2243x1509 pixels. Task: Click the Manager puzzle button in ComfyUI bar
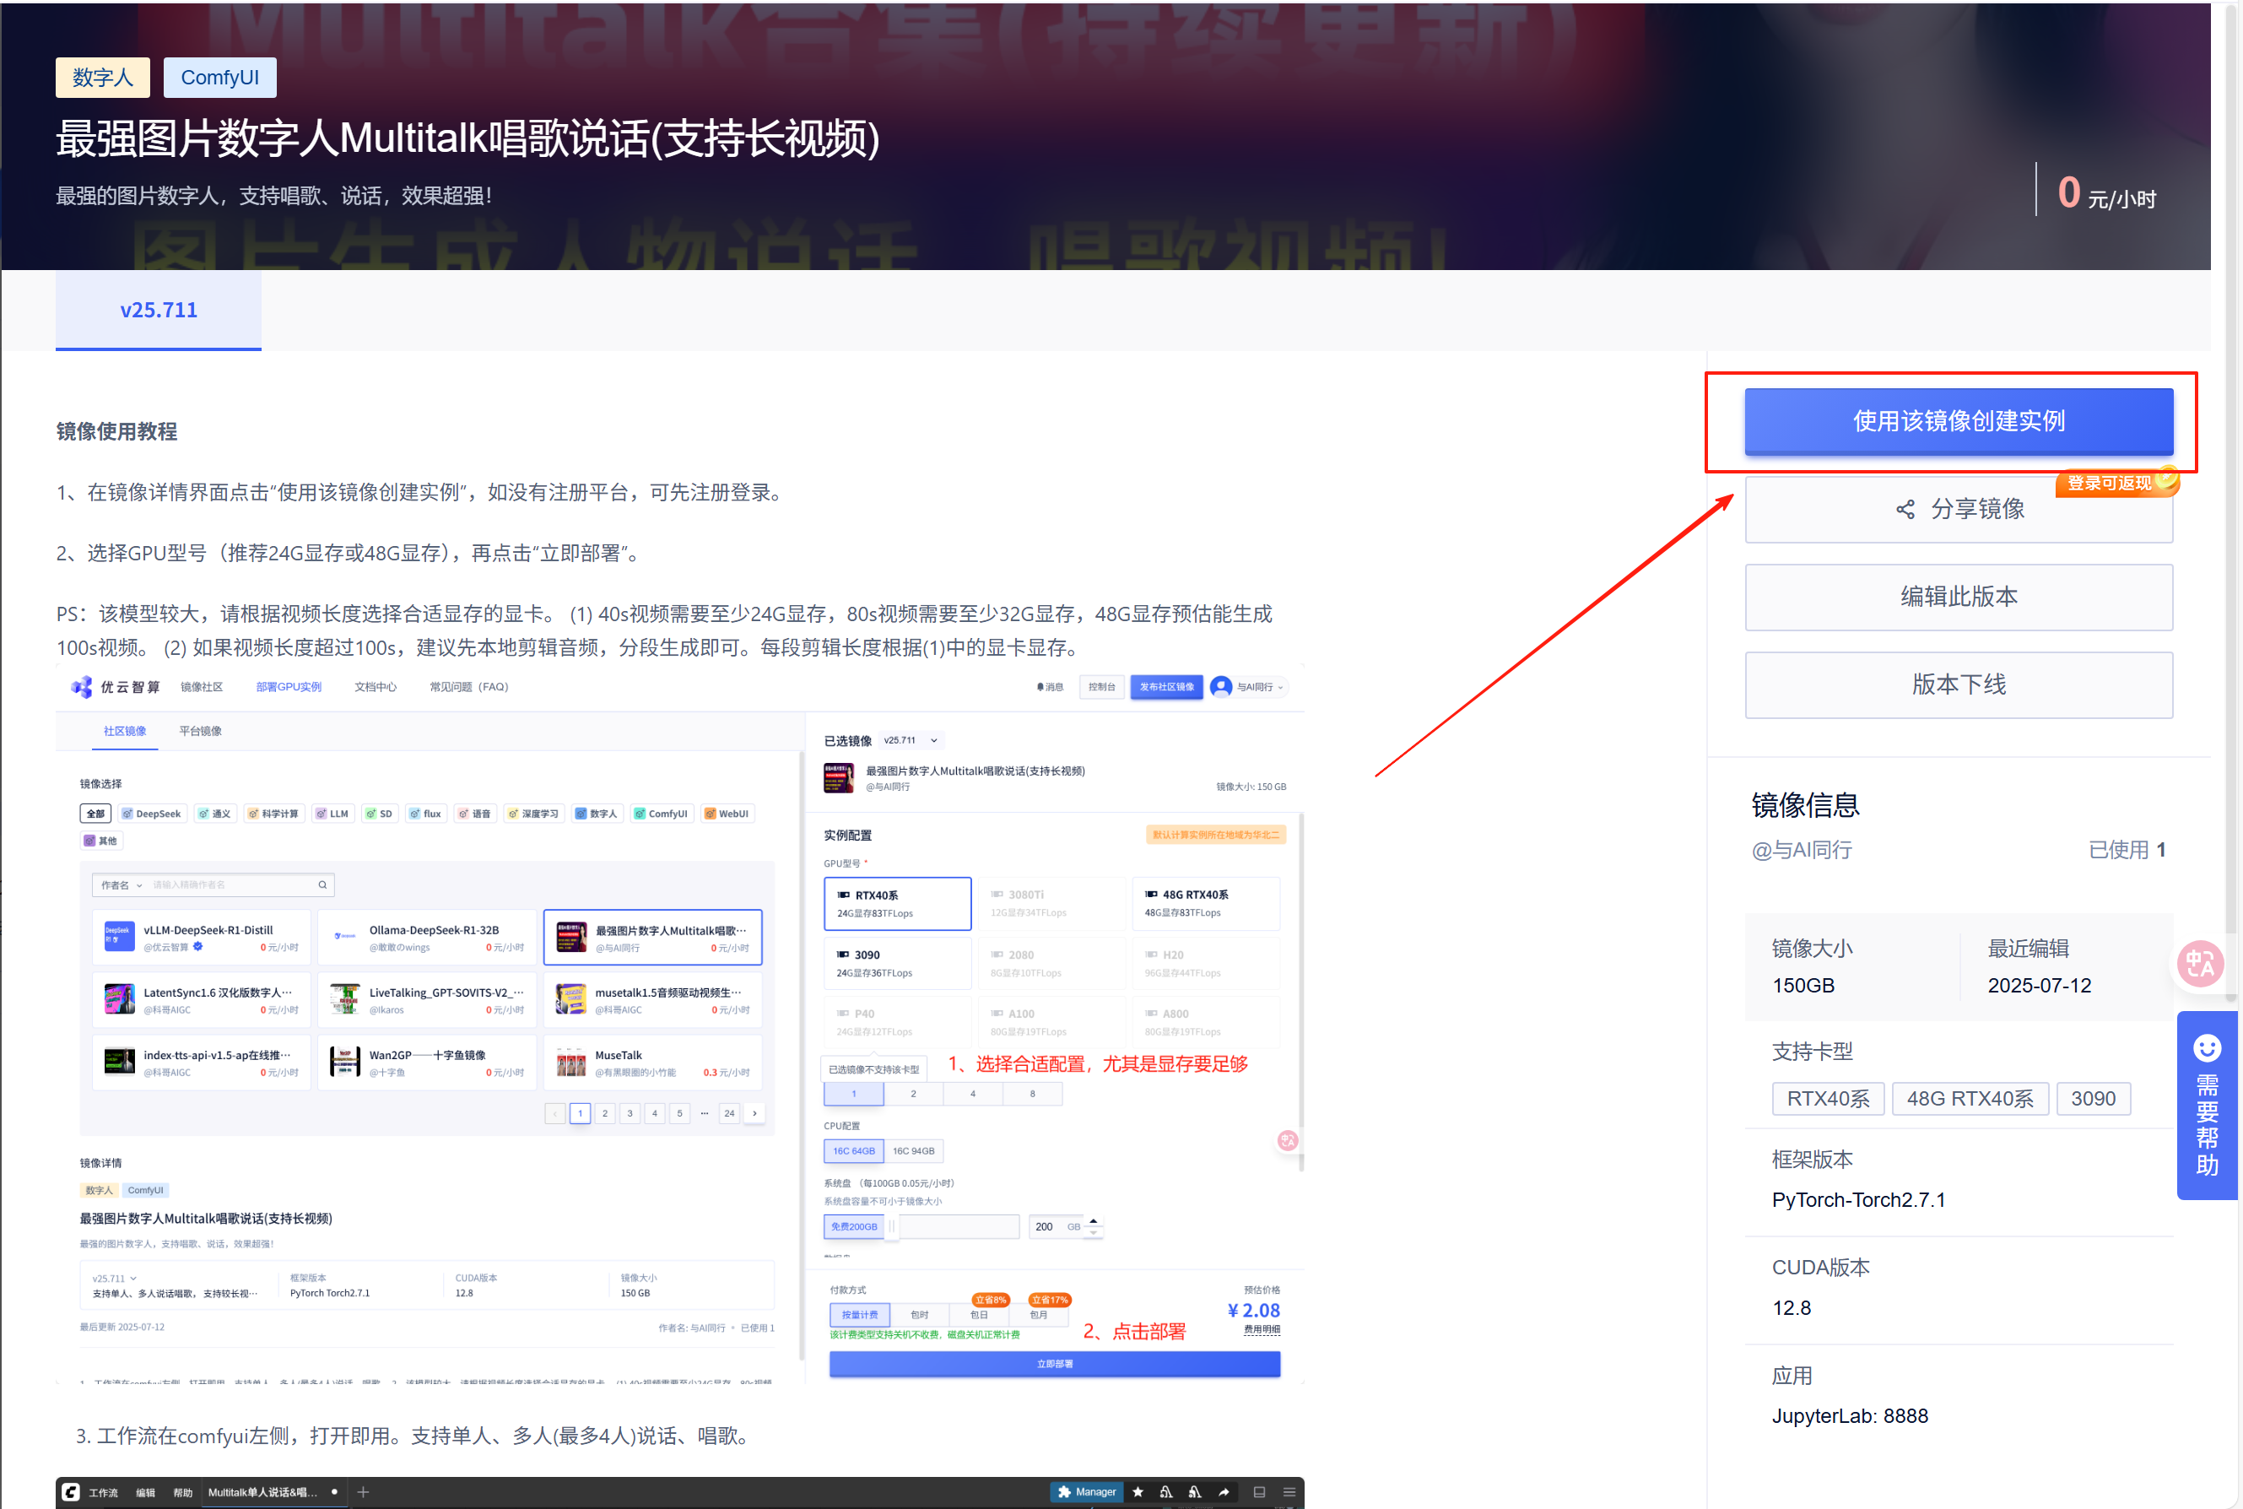1086,1491
